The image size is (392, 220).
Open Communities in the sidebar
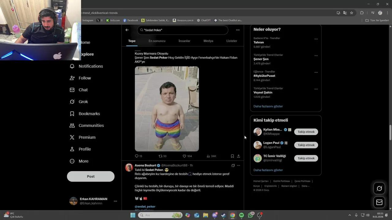(x=87, y=126)
